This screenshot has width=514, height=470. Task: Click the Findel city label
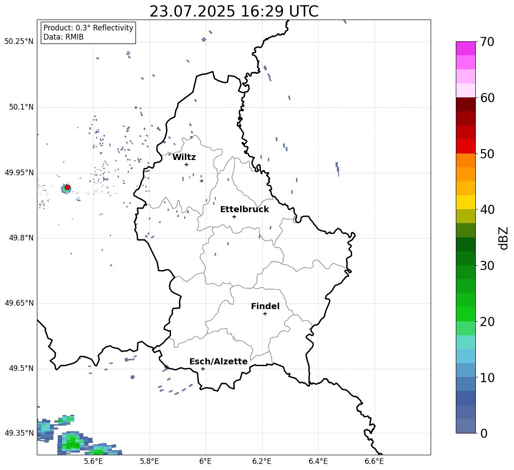pos(265,307)
